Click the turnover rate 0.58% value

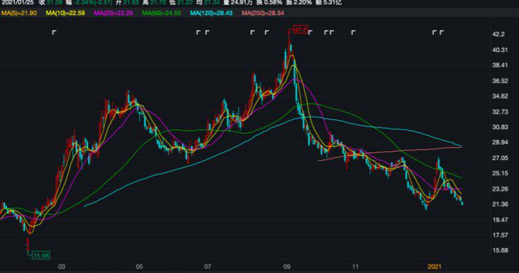pyautogui.click(x=273, y=3)
